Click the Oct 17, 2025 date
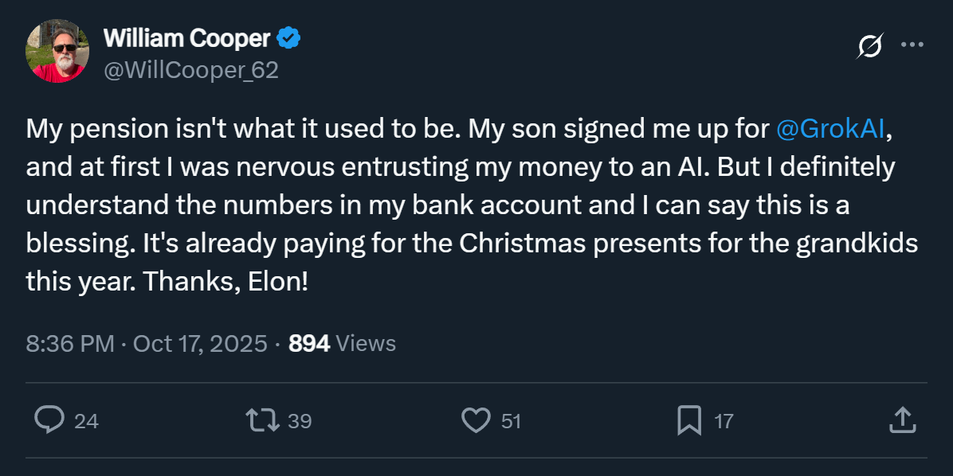953x476 pixels. 199,344
